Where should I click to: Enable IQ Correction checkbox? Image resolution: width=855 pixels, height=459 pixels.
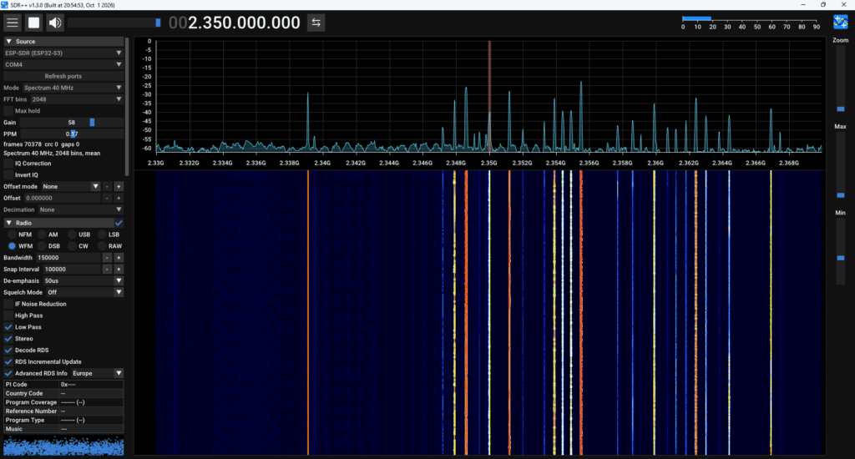[x=8, y=164]
